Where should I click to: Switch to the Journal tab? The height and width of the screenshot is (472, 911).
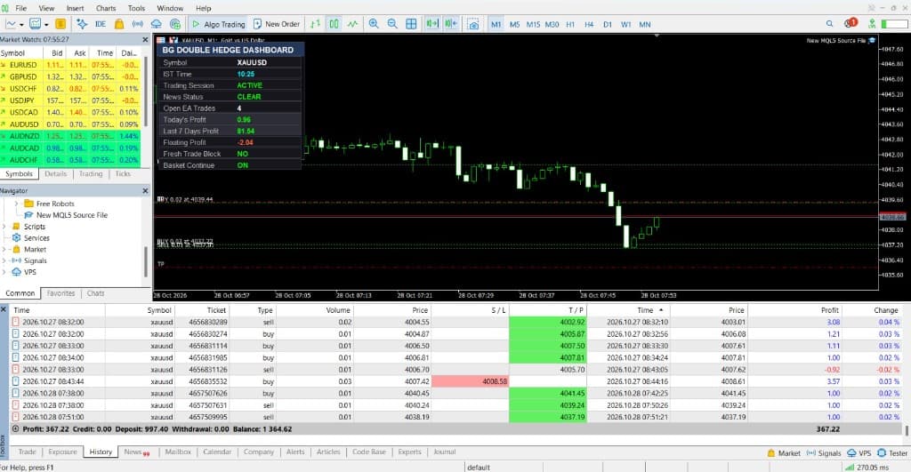point(445,452)
